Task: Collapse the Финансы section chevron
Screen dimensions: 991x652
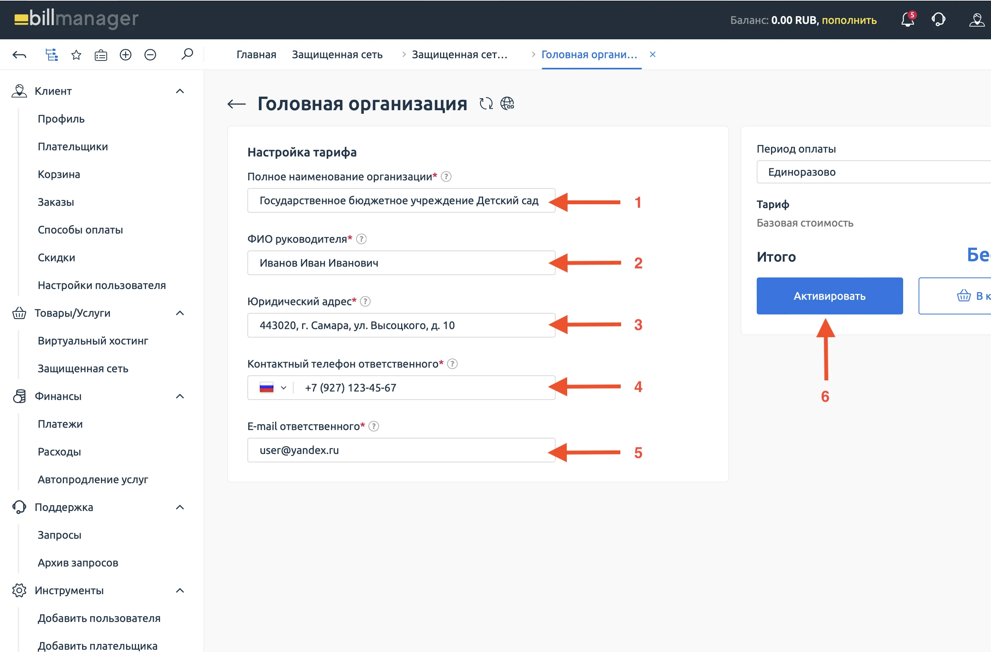Action: 180,397
